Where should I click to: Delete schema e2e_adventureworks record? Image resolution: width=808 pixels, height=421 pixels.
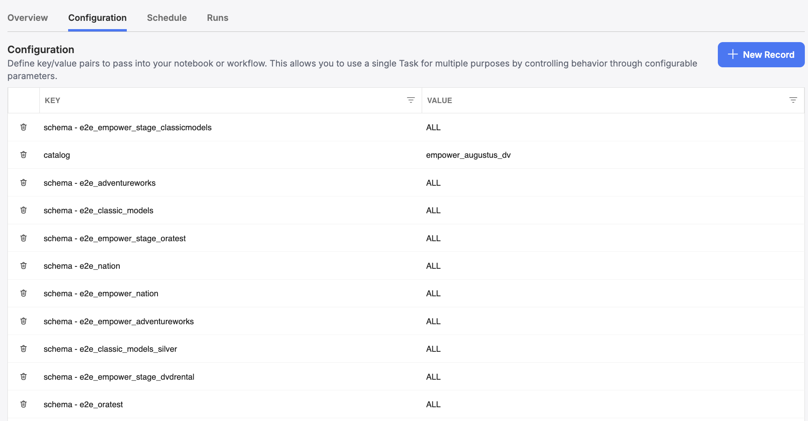(x=24, y=183)
